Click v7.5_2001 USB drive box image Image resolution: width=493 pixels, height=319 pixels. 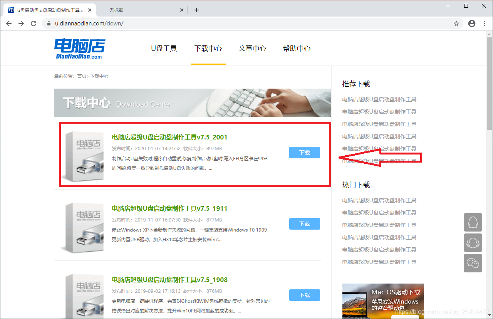82,156
